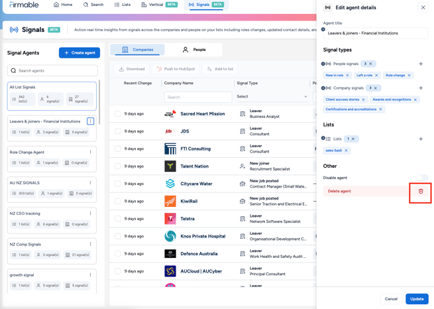
Task: Open three-dot menu for Role Change Agent
Action: coord(91,152)
